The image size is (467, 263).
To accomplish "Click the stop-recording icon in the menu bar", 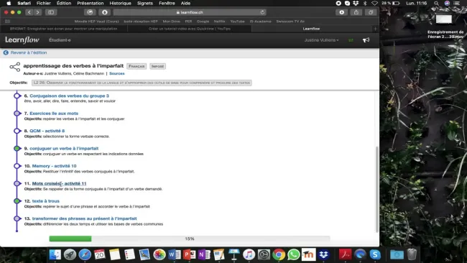I will [338, 4].
